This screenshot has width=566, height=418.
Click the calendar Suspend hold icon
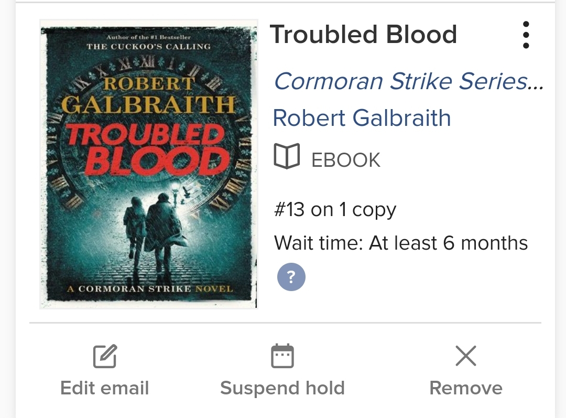point(282,356)
